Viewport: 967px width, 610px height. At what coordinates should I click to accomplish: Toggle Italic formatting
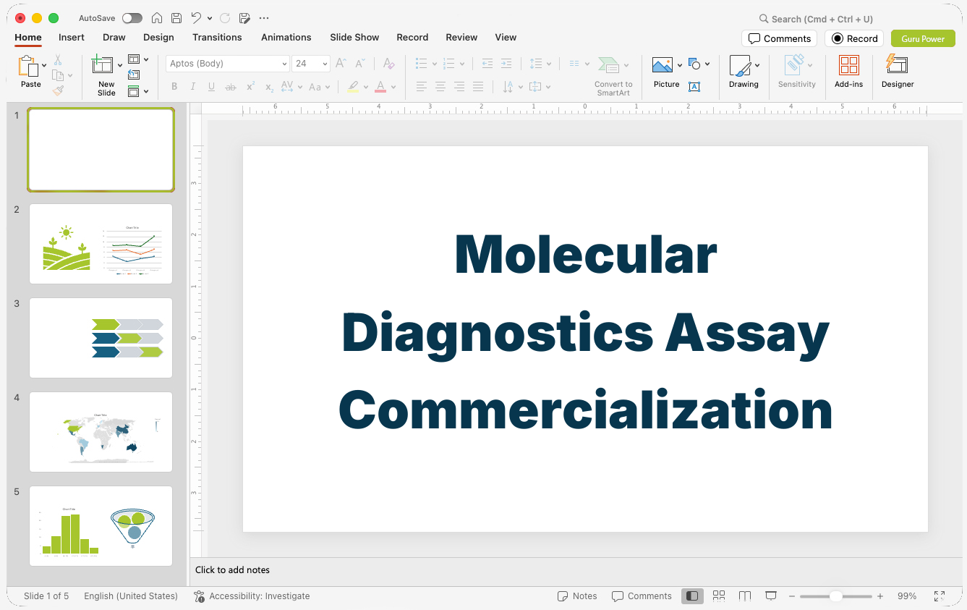pos(193,87)
